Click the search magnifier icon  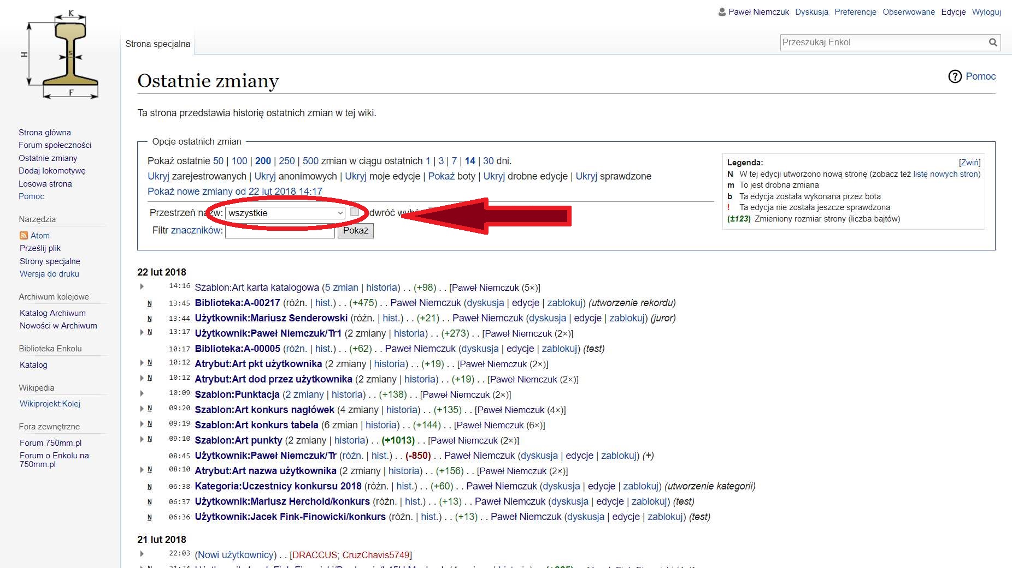pos(993,43)
